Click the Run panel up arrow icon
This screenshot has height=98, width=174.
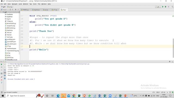click(5, 64)
